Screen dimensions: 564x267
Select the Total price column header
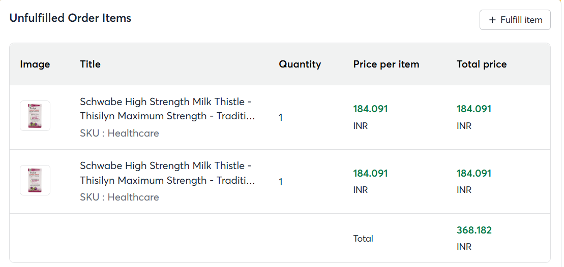click(x=482, y=64)
